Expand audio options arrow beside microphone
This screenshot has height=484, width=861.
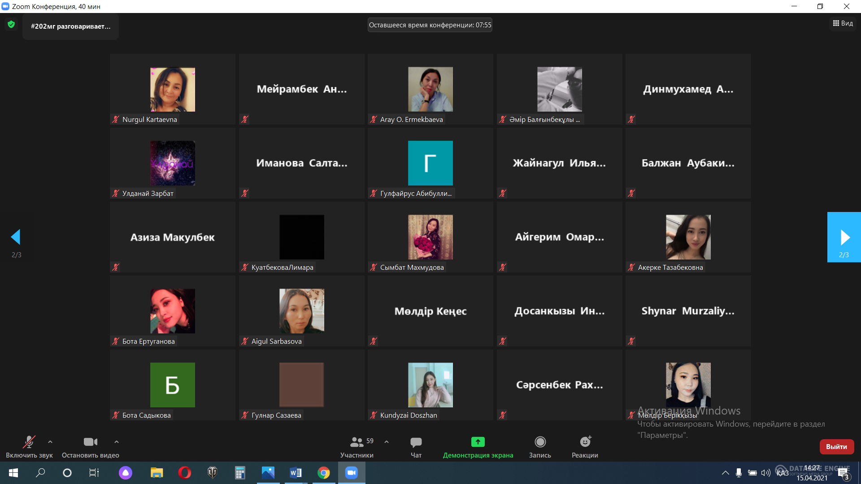[50, 442]
